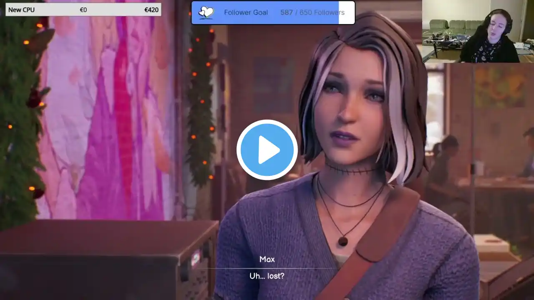Image resolution: width=534 pixels, height=300 pixels.
Task: Click the "587 / 650 Followers" count
Action: [312, 12]
